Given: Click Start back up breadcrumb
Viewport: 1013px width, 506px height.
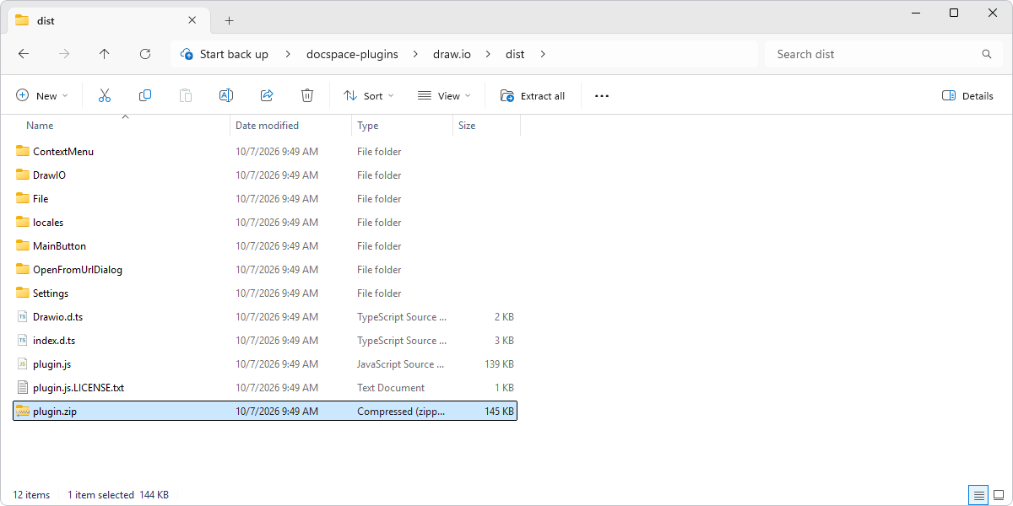Looking at the screenshot, I should (234, 54).
